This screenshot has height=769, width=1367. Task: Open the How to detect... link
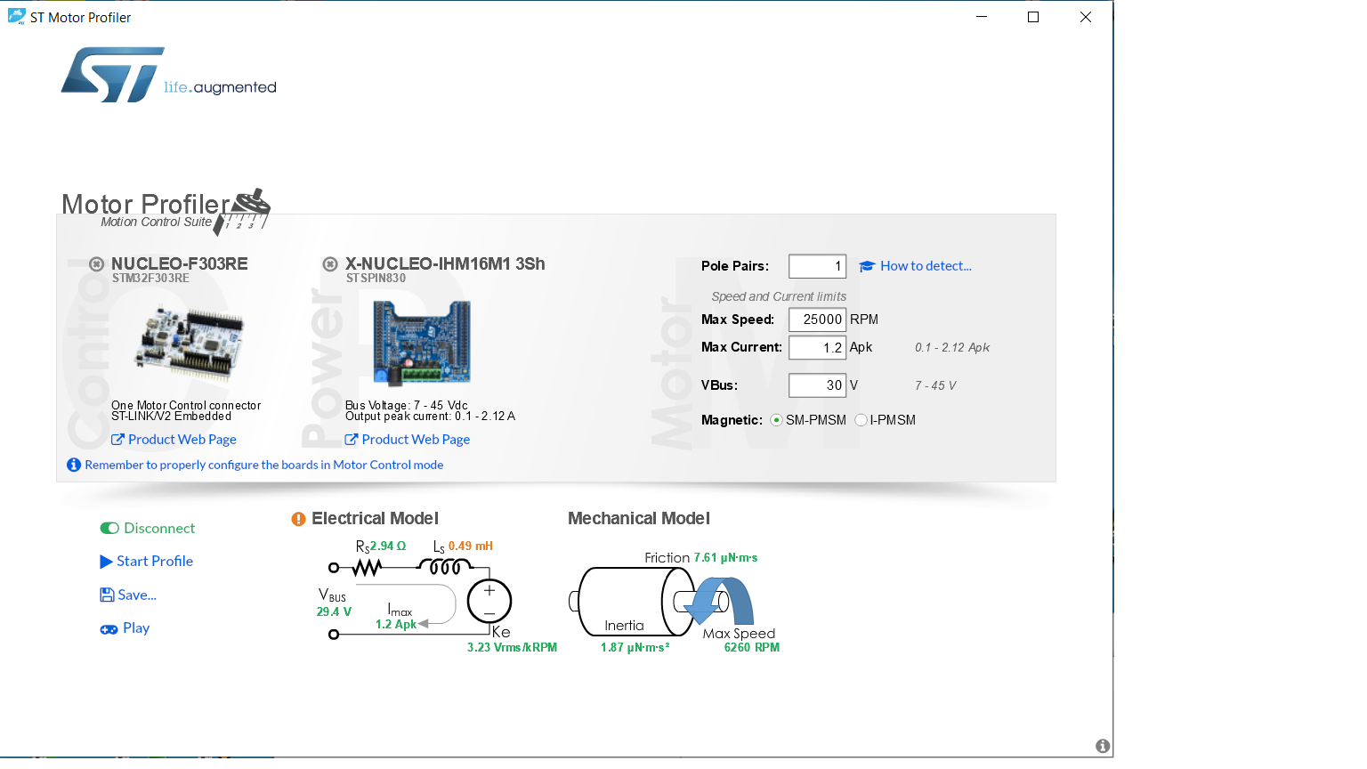click(x=926, y=266)
